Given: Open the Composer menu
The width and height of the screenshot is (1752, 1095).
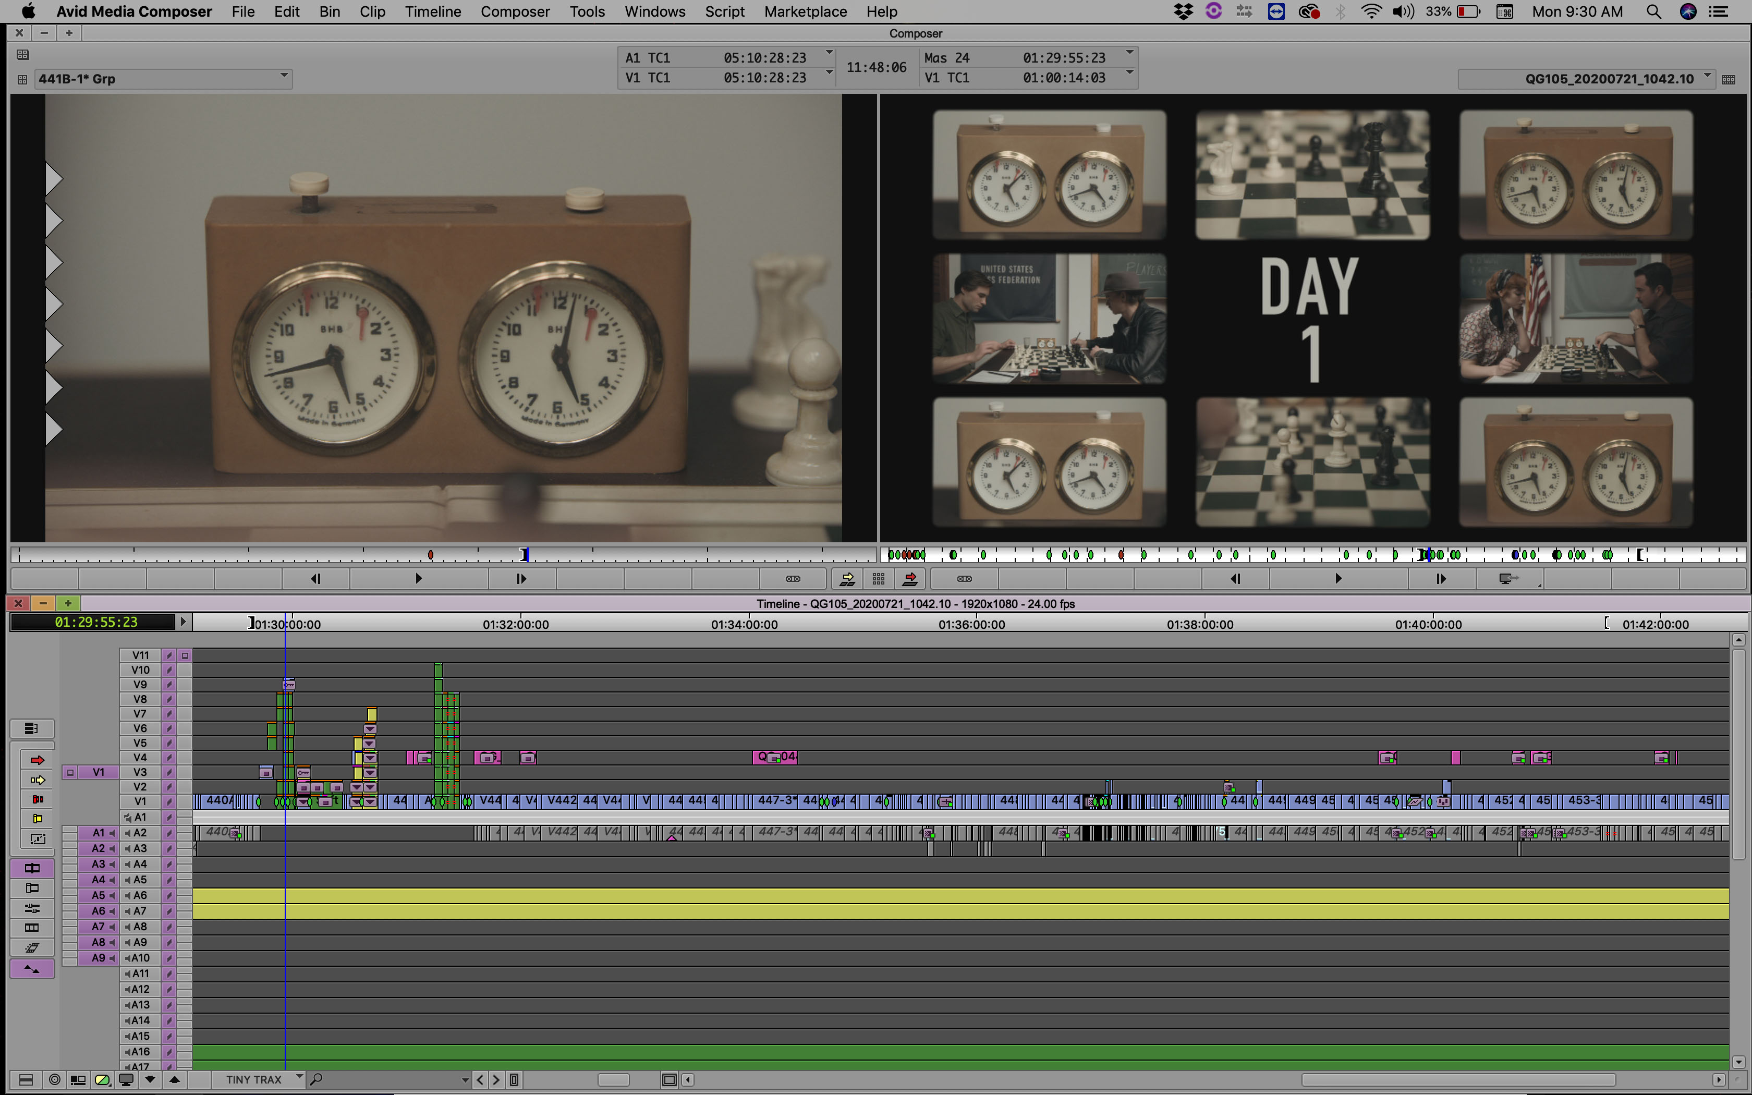Looking at the screenshot, I should (x=515, y=11).
